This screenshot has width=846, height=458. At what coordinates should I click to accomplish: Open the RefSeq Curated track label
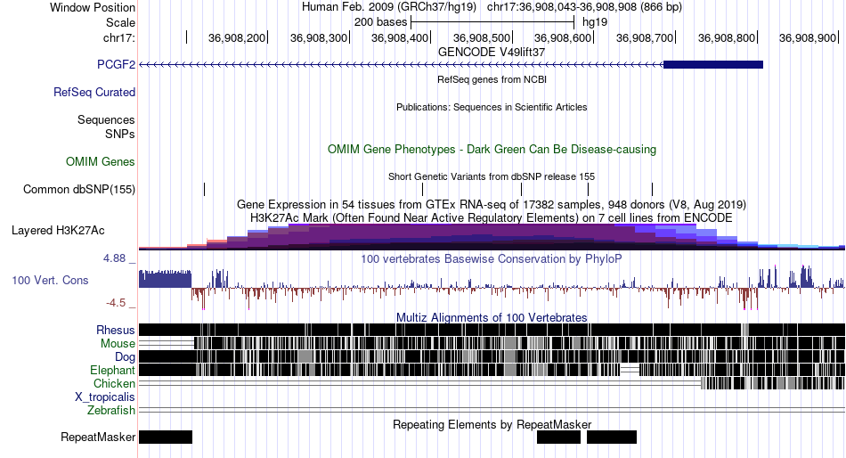coord(94,93)
